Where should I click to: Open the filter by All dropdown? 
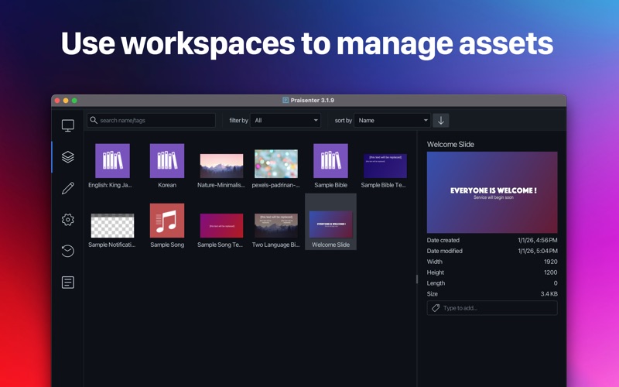click(286, 121)
